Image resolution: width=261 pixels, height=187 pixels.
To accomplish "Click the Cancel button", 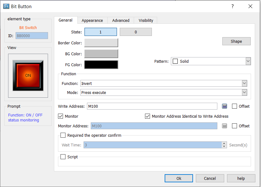I will (210, 178).
